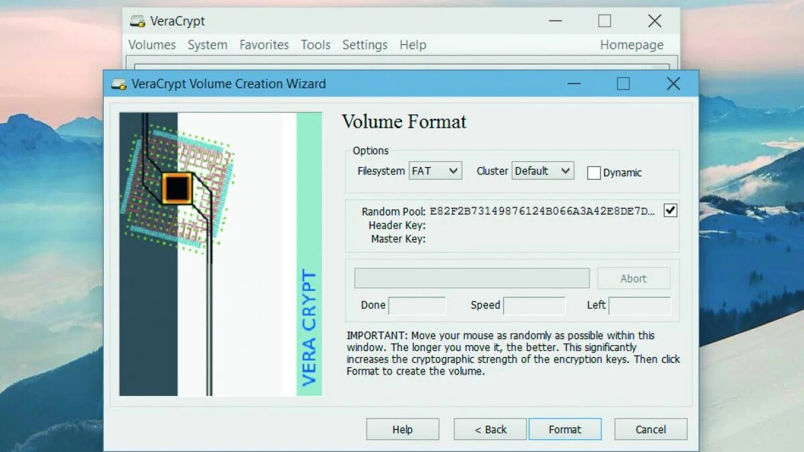Image resolution: width=804 pixels, height=452 pixels.
Task: Click Format to create the volume
Action: tap(565, 429)
